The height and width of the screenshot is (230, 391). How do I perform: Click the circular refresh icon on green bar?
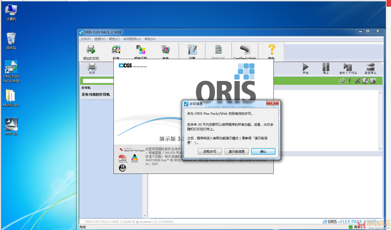click(x=342, y=81)
